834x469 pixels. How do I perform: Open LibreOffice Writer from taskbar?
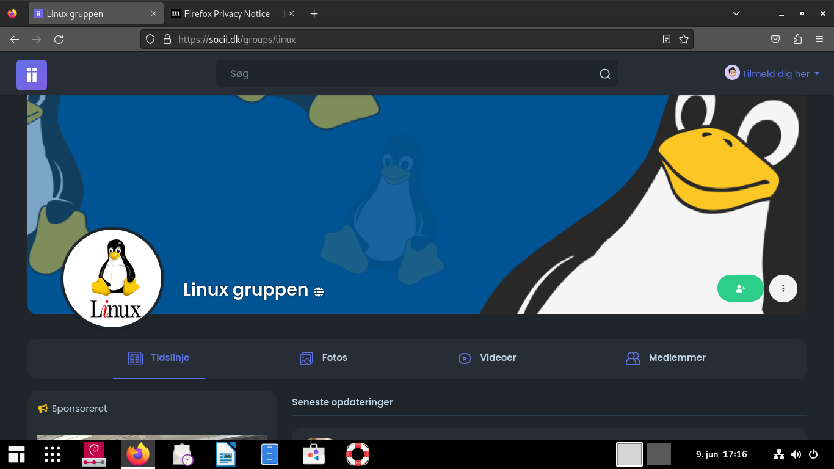(226, 454)
